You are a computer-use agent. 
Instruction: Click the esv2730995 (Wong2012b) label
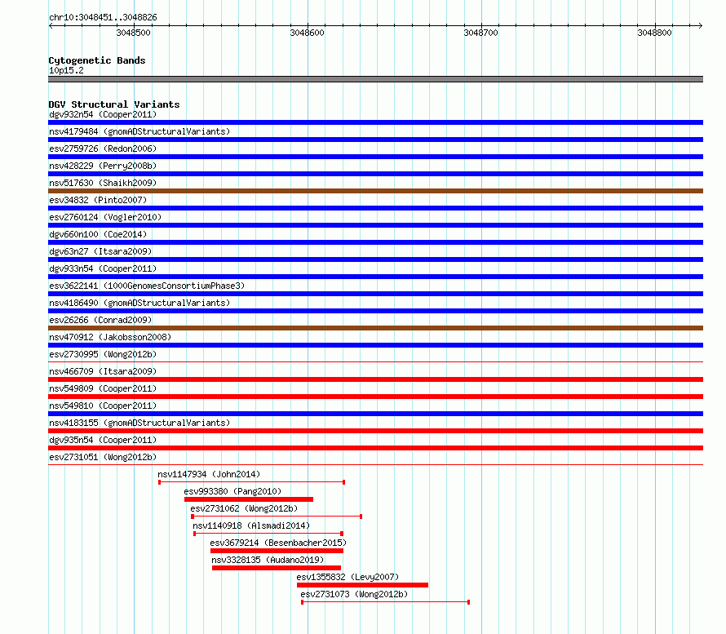pos(103,354)
